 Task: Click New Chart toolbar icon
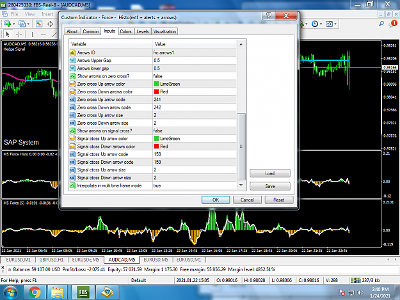(7, 24)
